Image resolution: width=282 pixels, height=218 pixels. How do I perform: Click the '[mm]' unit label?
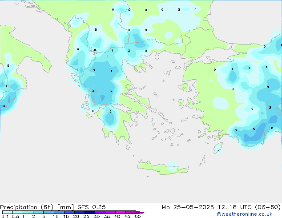(x=65, y=207)
